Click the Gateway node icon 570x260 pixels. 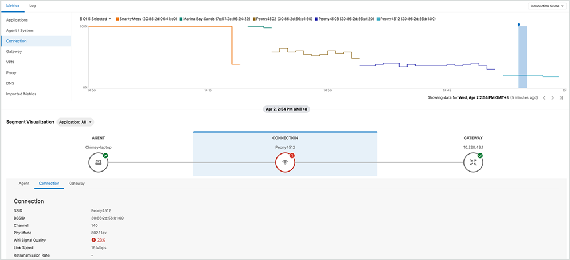(473, 162)
